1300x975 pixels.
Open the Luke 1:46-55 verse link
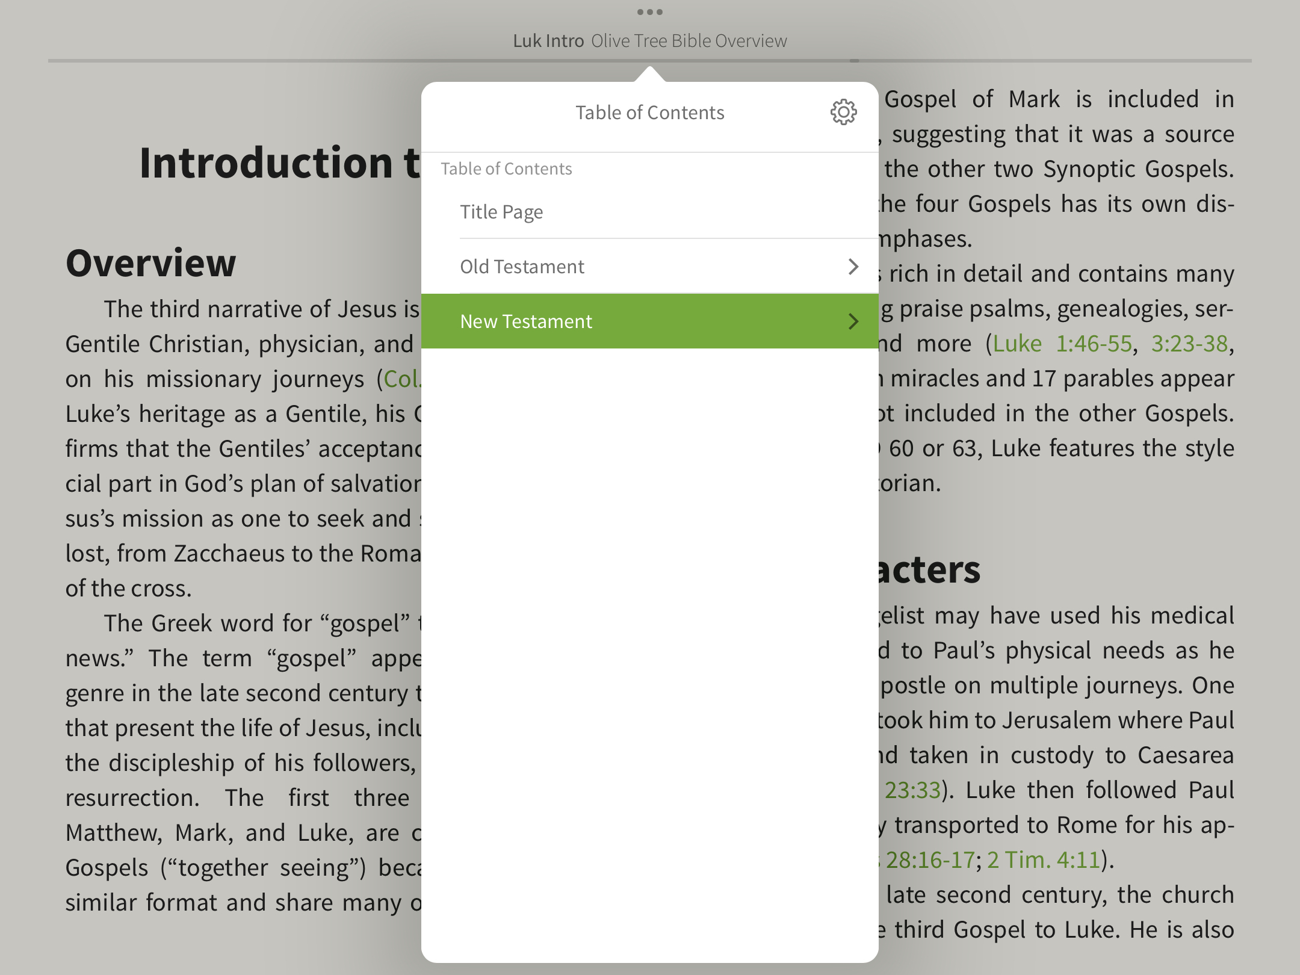tap(1062, 344)
